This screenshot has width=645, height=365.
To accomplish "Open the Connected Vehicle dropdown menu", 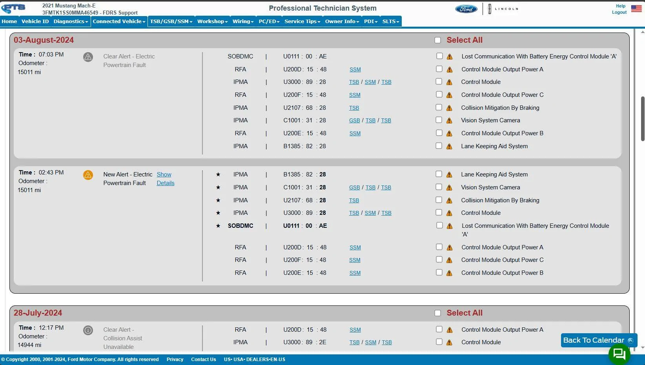I will (119, 22).
